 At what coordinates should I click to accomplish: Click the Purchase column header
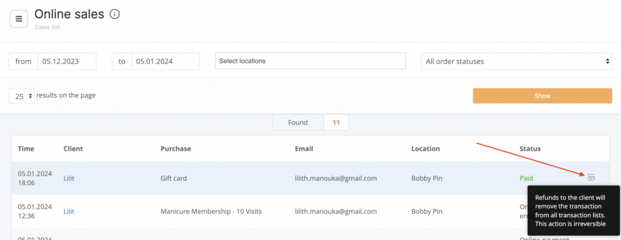(176, 149)
